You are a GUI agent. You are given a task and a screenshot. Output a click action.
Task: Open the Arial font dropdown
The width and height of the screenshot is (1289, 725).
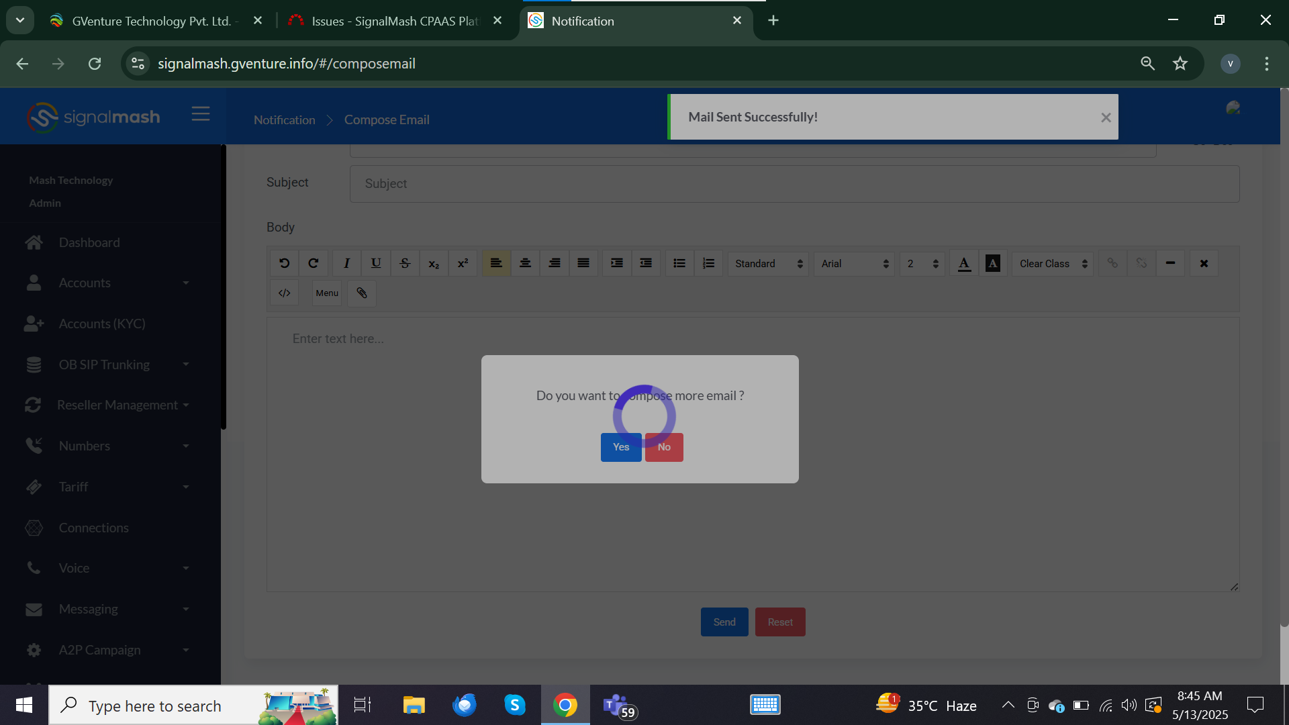854,264
